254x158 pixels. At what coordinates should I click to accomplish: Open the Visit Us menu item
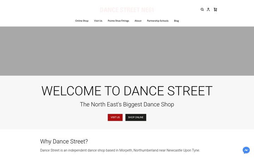coord(98,21)
